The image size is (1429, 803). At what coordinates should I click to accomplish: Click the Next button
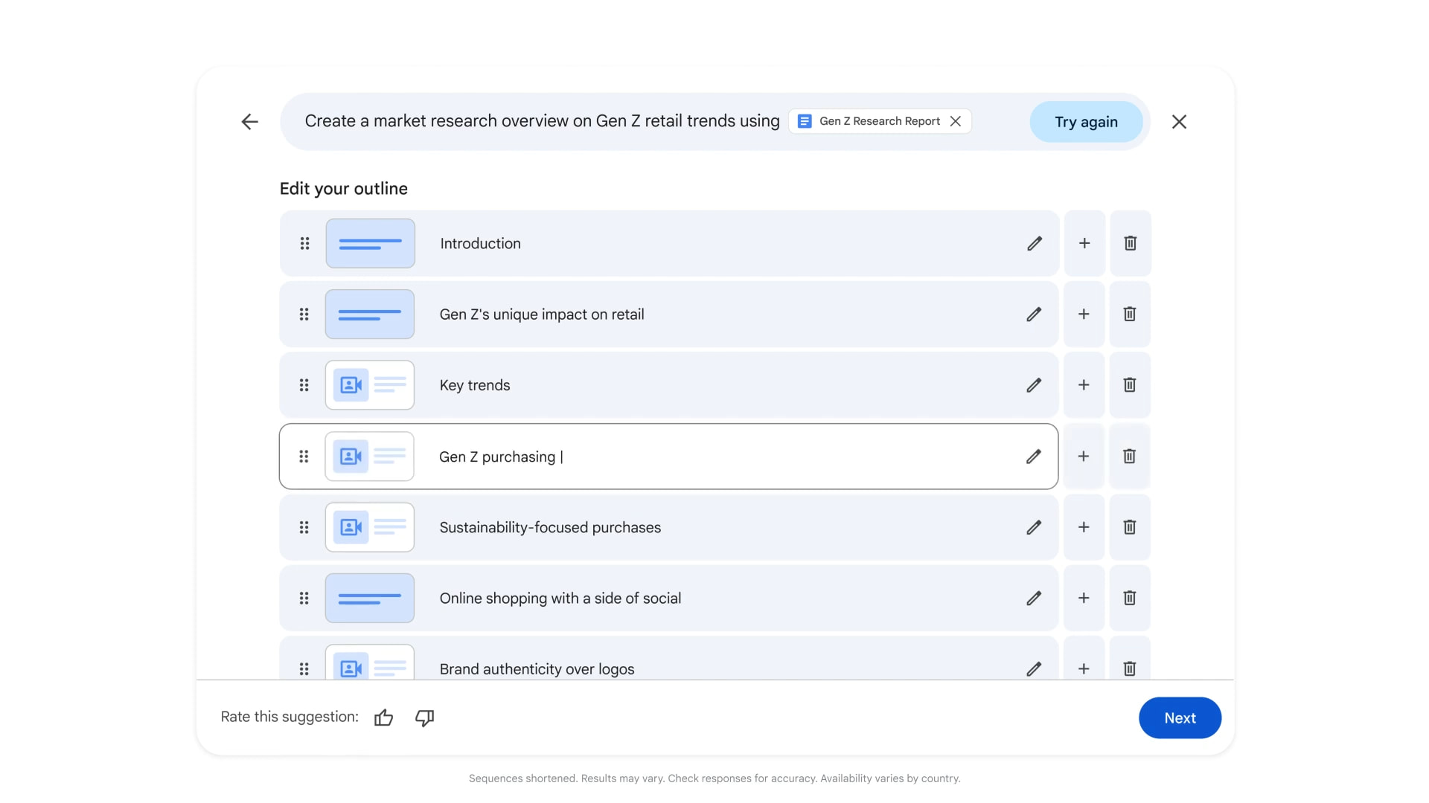point(1180,717)
